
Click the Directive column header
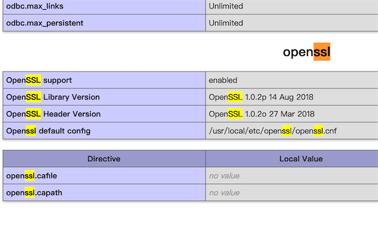[104, 159]
